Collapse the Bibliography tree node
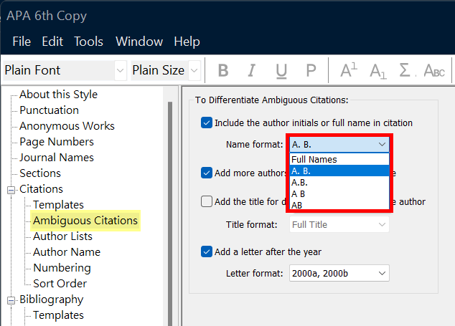This screenshot has width=455, height=326. 11,300
